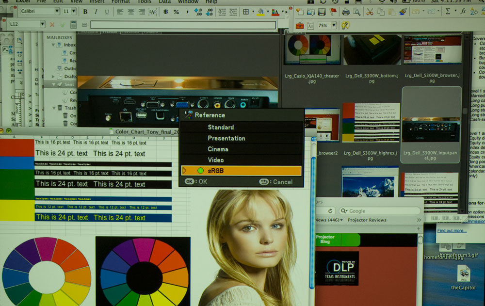The image size is (485, 306).
Task: Apply percent style format
Action: pos(177,12)
